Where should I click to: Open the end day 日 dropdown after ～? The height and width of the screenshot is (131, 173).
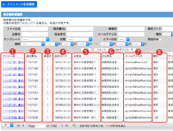tap(138, 44)
